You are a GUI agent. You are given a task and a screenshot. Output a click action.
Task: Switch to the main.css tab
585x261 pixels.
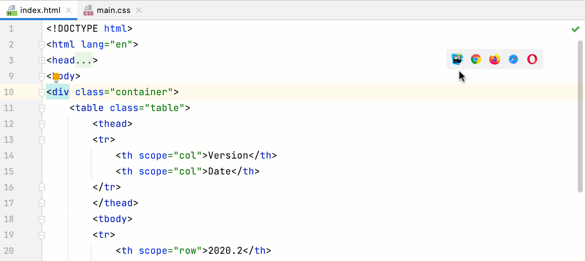click(113, 10)
